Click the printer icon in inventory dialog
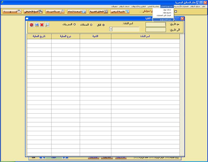Viewport: 208px width, 162px height. pos(37,25)
